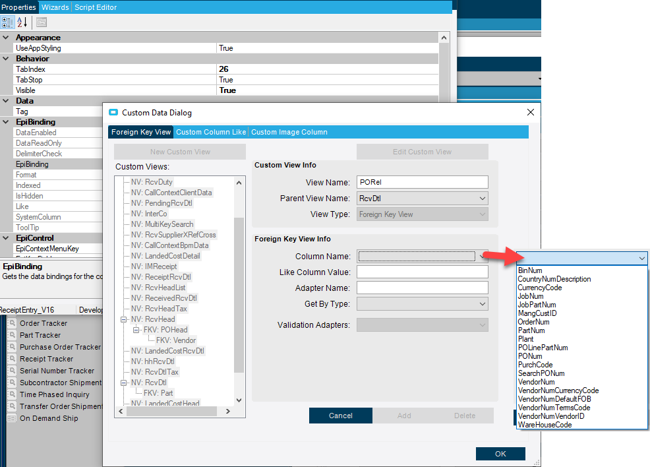Screen dimensions: 650x467
Task: Click the New Custom View button
Action: (180, 152)
